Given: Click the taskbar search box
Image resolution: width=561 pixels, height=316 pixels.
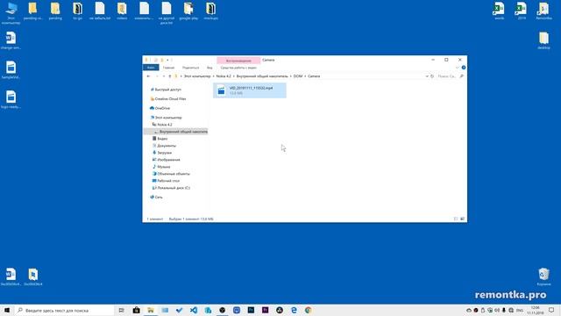Looking at the screenshot, I should 64,310.
